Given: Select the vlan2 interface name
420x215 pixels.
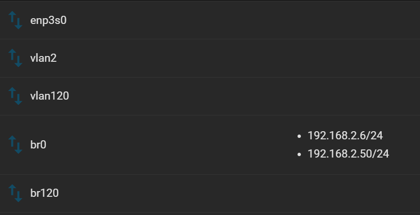Looking at the screenshot, I should [x=44, y=58].
